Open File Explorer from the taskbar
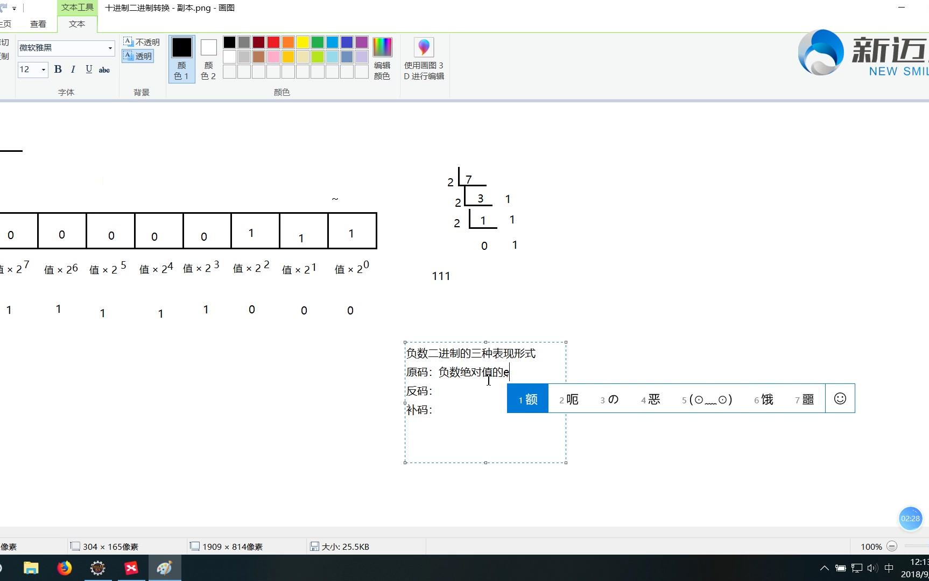929x581 pixels. click(x=31, y=568)
